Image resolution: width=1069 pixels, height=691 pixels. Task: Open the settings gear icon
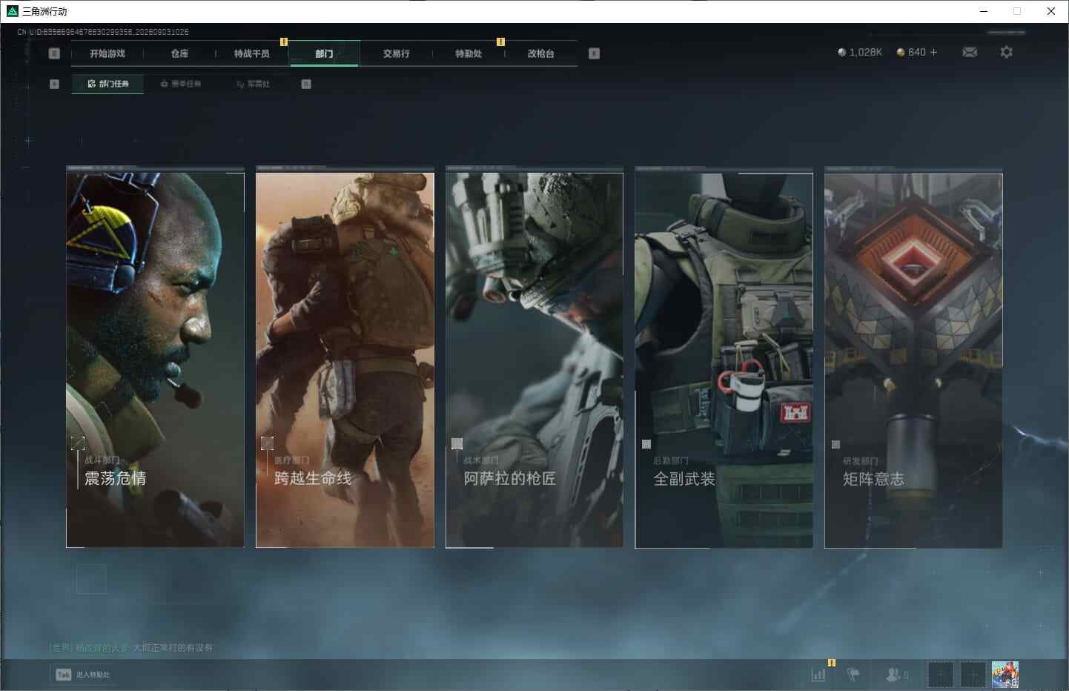click(x=1006, y=52)
